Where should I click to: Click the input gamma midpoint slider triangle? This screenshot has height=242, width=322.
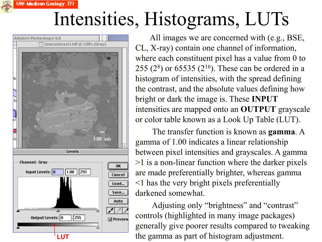[58, 211]
